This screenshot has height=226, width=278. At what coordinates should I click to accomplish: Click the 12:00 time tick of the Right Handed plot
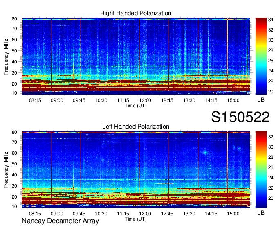[145, 100]
